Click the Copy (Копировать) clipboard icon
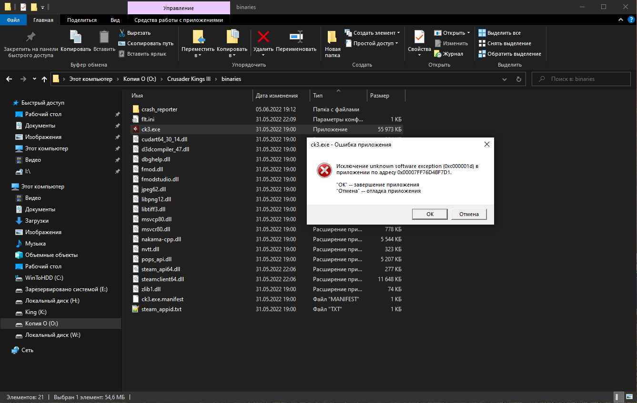 click(75, 37)
